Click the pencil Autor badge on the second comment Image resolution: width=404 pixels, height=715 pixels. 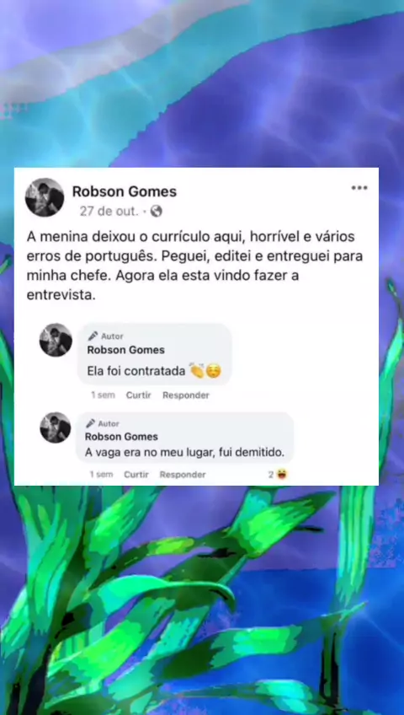coord(103,423)
